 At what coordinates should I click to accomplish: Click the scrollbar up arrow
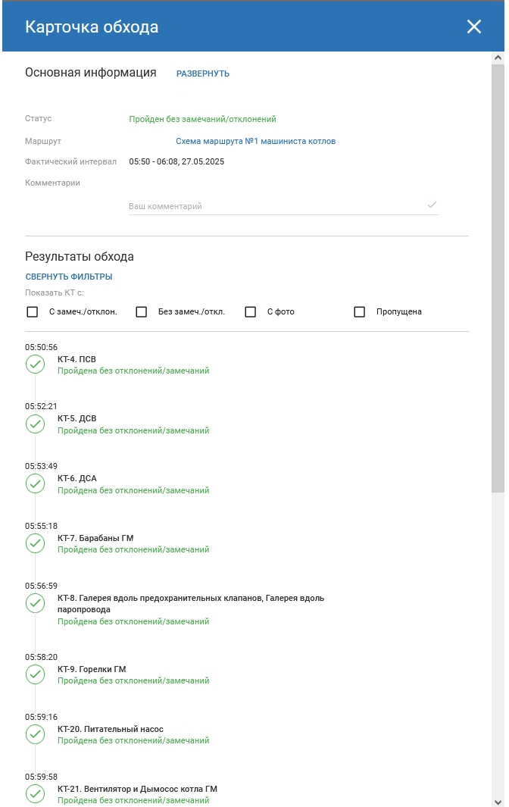[x=498, y=58]
